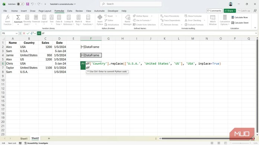
Task: Switch to the Insert tab
Action: click(24, 11)
